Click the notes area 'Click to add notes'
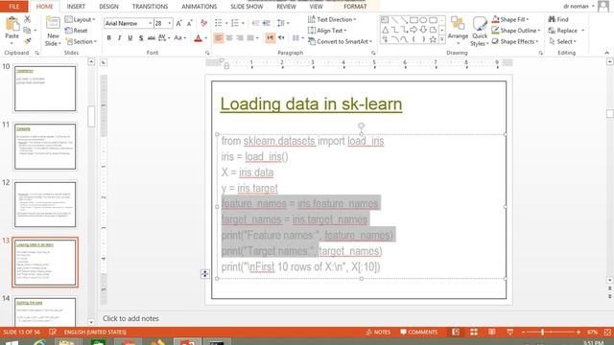Image resolution: width=614 pixels, height=345 pixels. click(130, 318)
